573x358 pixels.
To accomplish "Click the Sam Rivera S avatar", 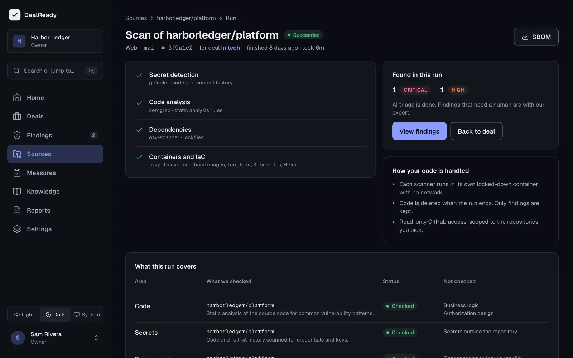I will (x=18, y=338).
